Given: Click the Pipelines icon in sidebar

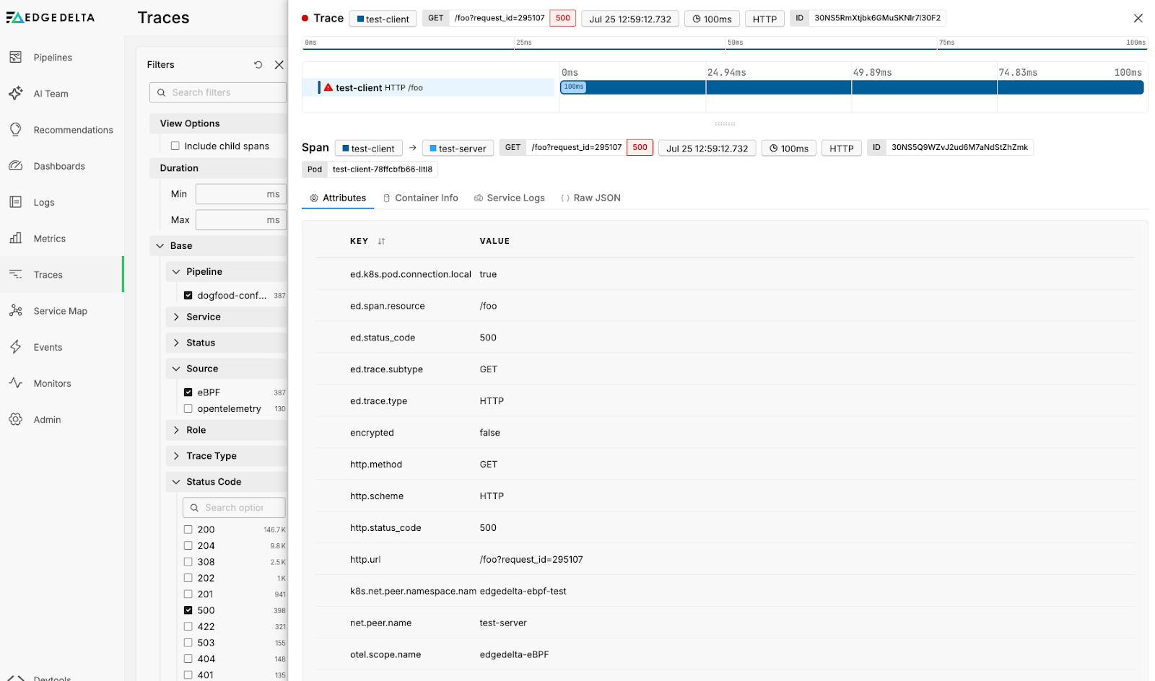Looking at the screenshot, I should tap(16, 57).
